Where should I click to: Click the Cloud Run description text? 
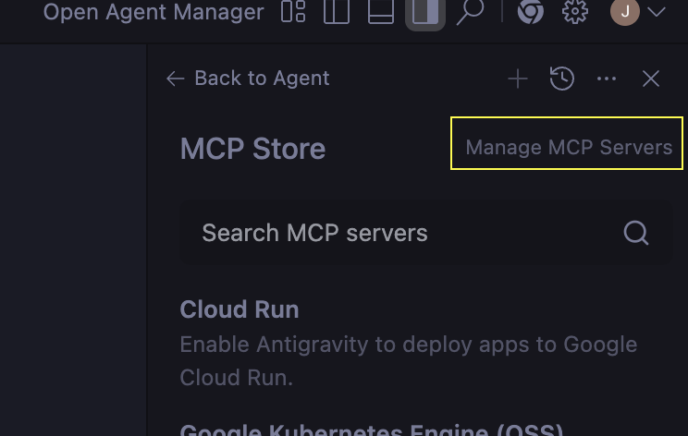coord(409,361)
